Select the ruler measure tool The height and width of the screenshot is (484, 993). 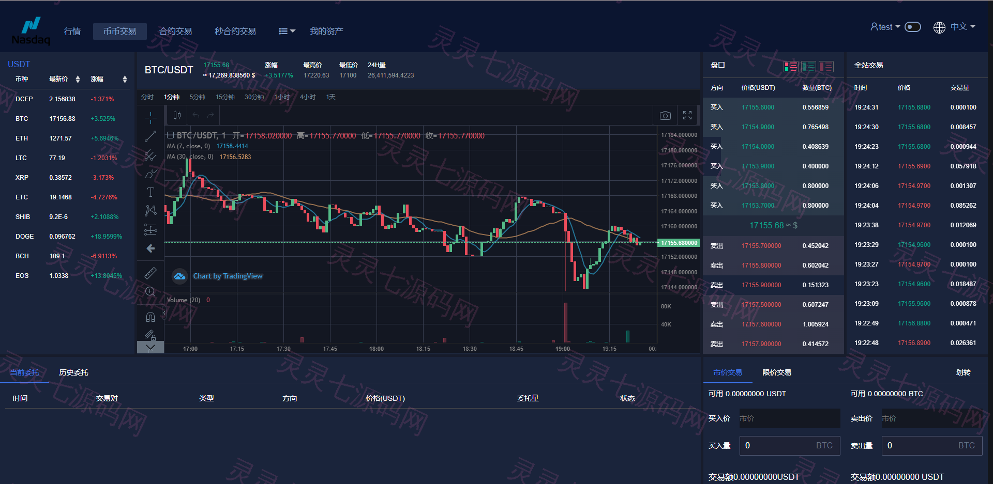click(x=151, y=273)
